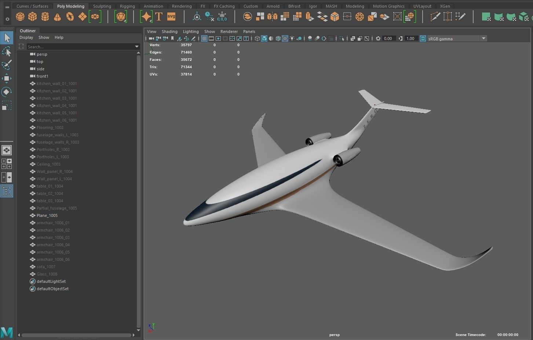Image resolution: width=533 pixels, height=340 pixels.
Task: Switch to the Rigging shelf tab
Action: point(127,6)
